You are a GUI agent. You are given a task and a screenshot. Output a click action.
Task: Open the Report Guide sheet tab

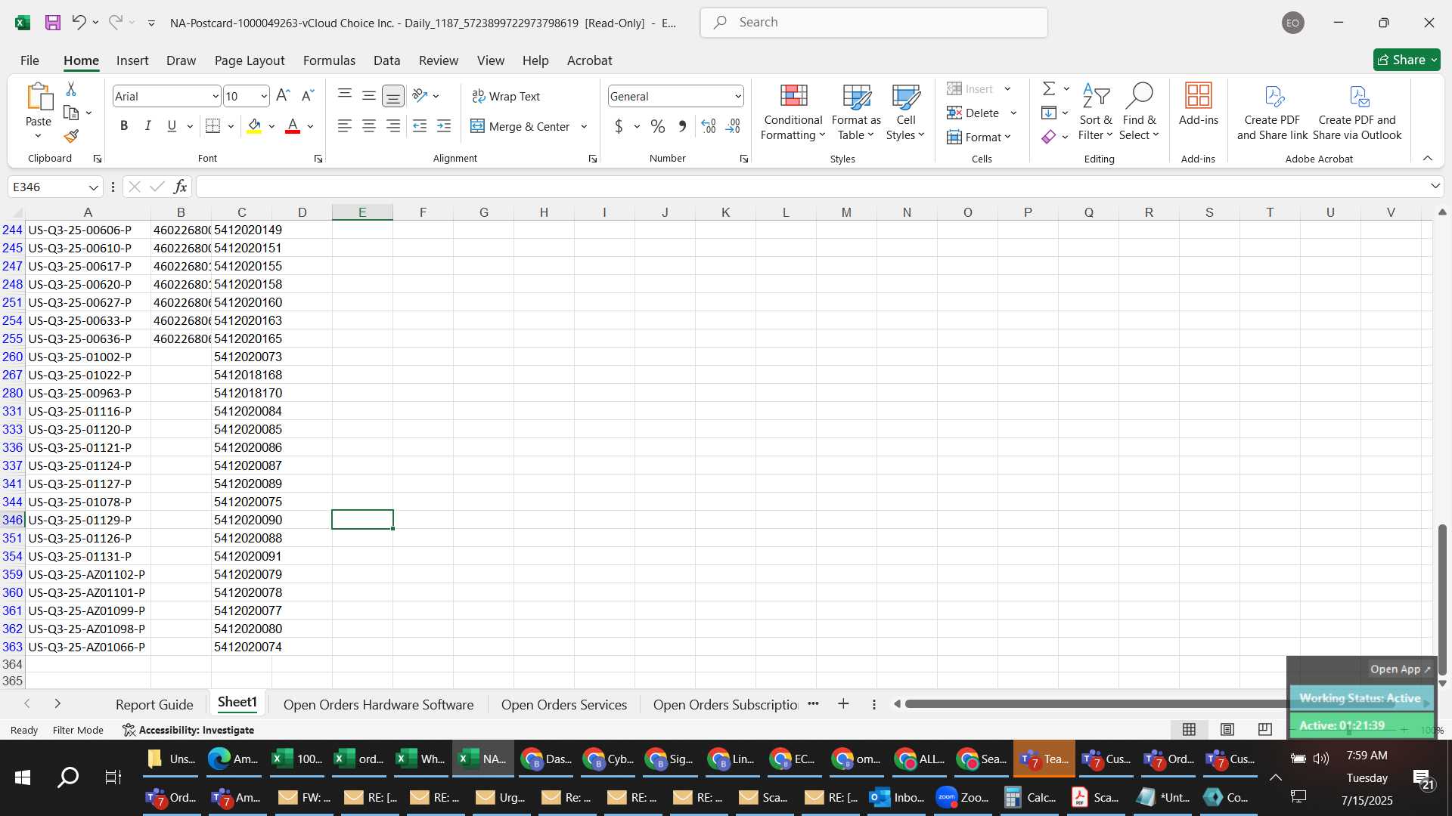(x=154, y=704)
